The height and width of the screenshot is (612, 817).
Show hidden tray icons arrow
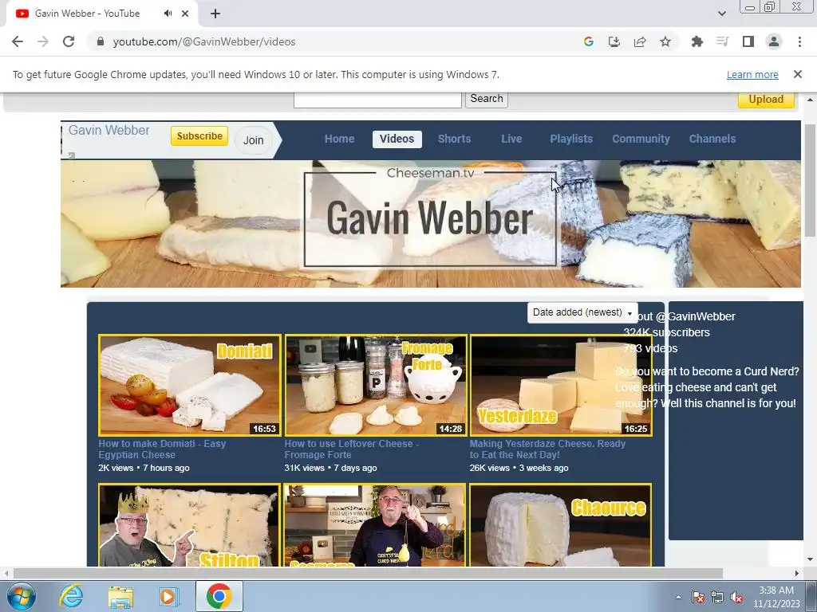pyautogui.click(x=678, y=597)
